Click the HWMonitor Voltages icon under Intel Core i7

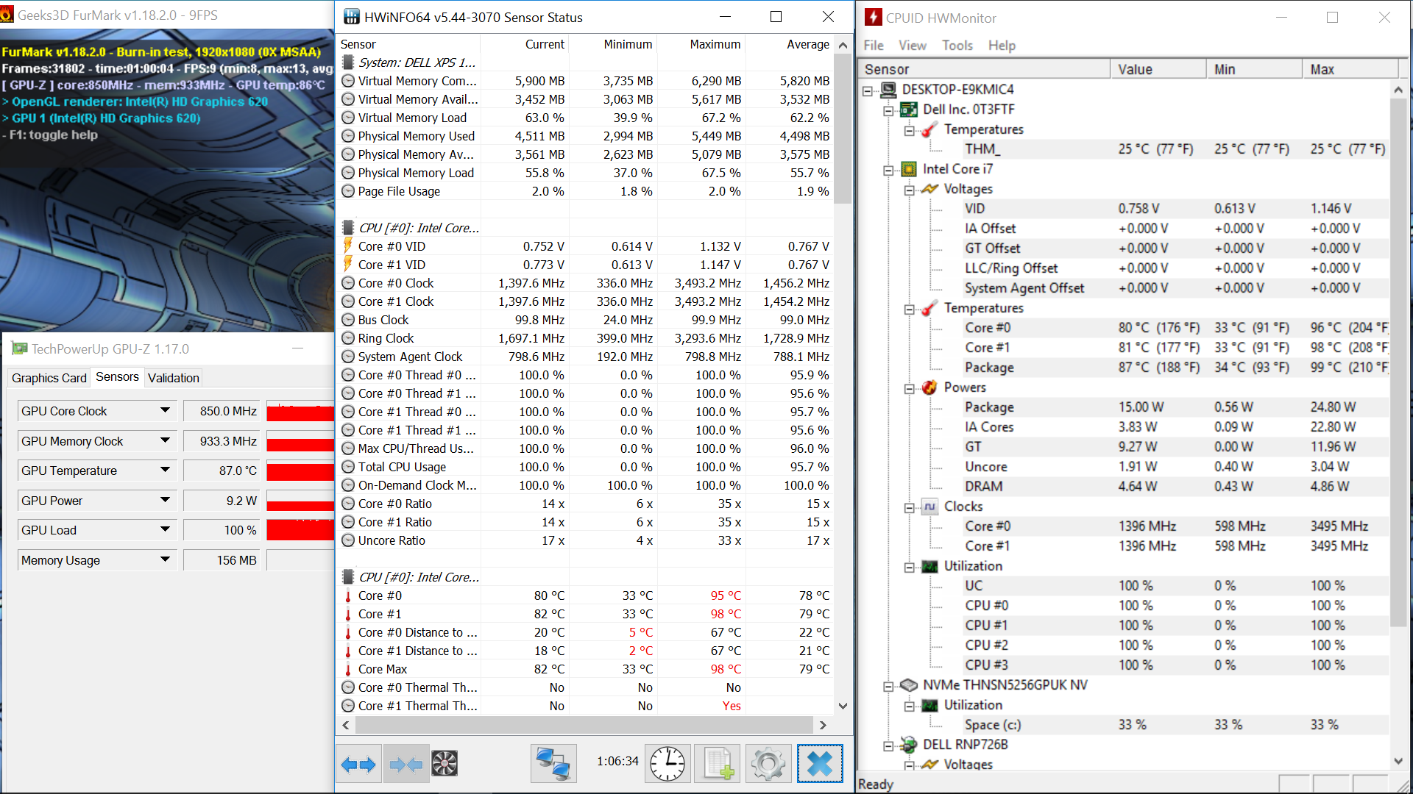[929, 189]
